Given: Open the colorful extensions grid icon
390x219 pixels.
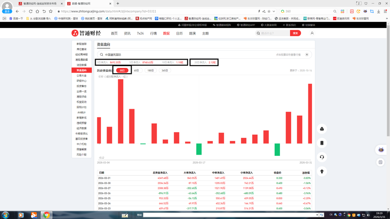Looking at the screenshot, I should point(343,11).
